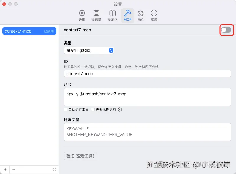Open help via the bottom-left question mark icon
Screen dimensions: 236x174
point(55,169)
